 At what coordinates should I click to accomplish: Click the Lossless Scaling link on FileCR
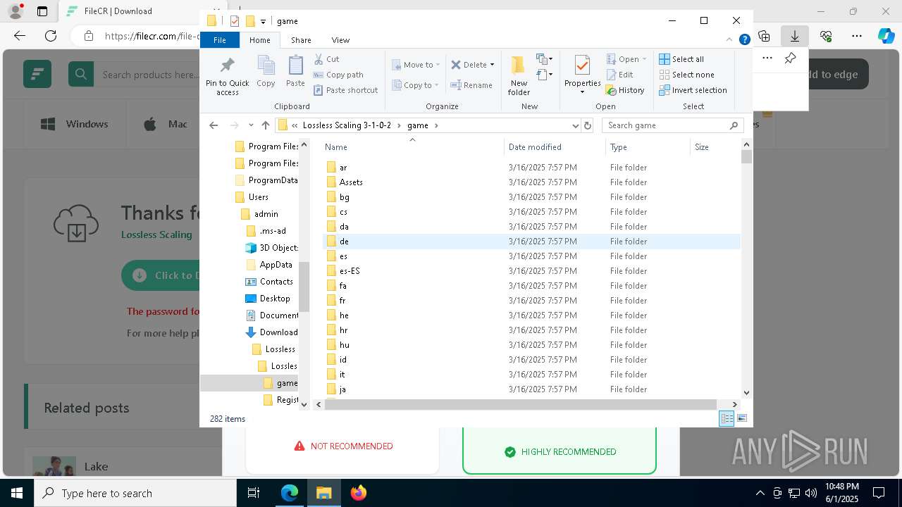(x=156, y=234)
